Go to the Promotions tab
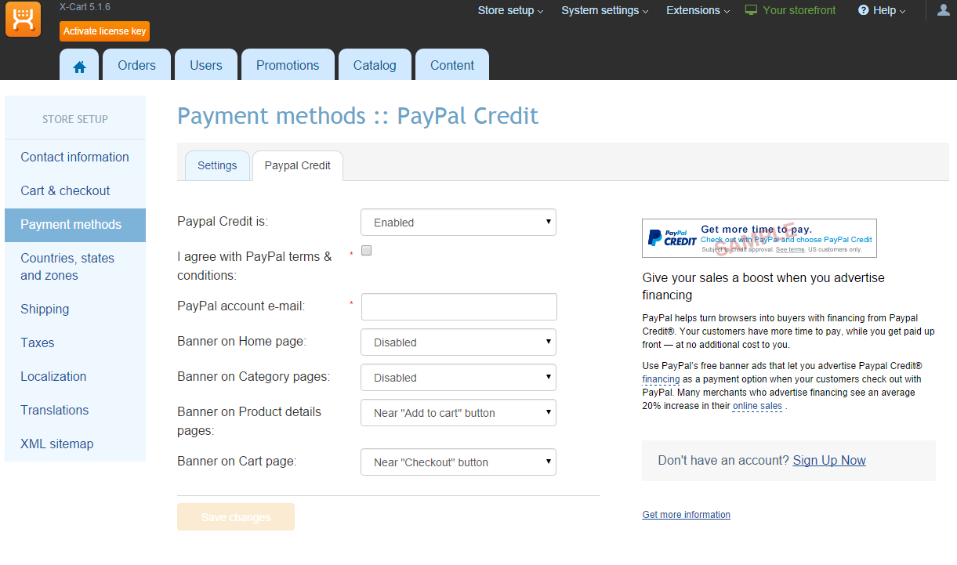 click(288, 65)
